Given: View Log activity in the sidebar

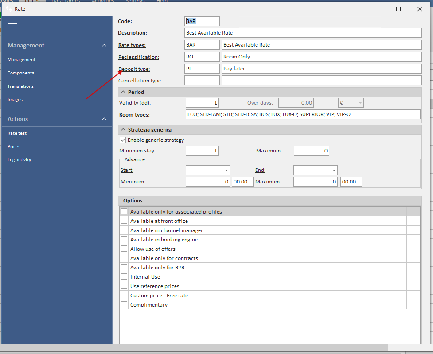Looking at the screenshot, I should point(20,160).
